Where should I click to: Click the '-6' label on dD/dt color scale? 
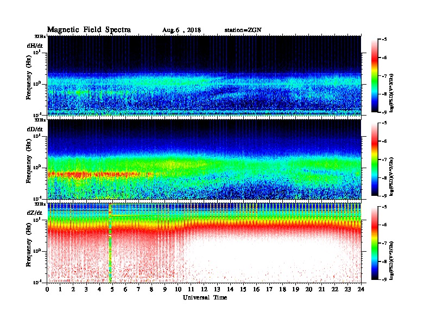coord(384,142)
